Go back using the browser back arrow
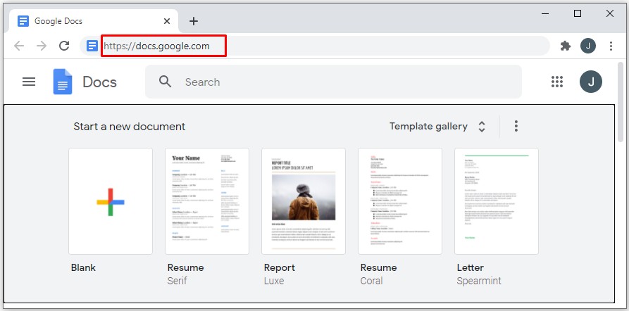The width and height of the screenshot is (629, 311). point(19,46)
